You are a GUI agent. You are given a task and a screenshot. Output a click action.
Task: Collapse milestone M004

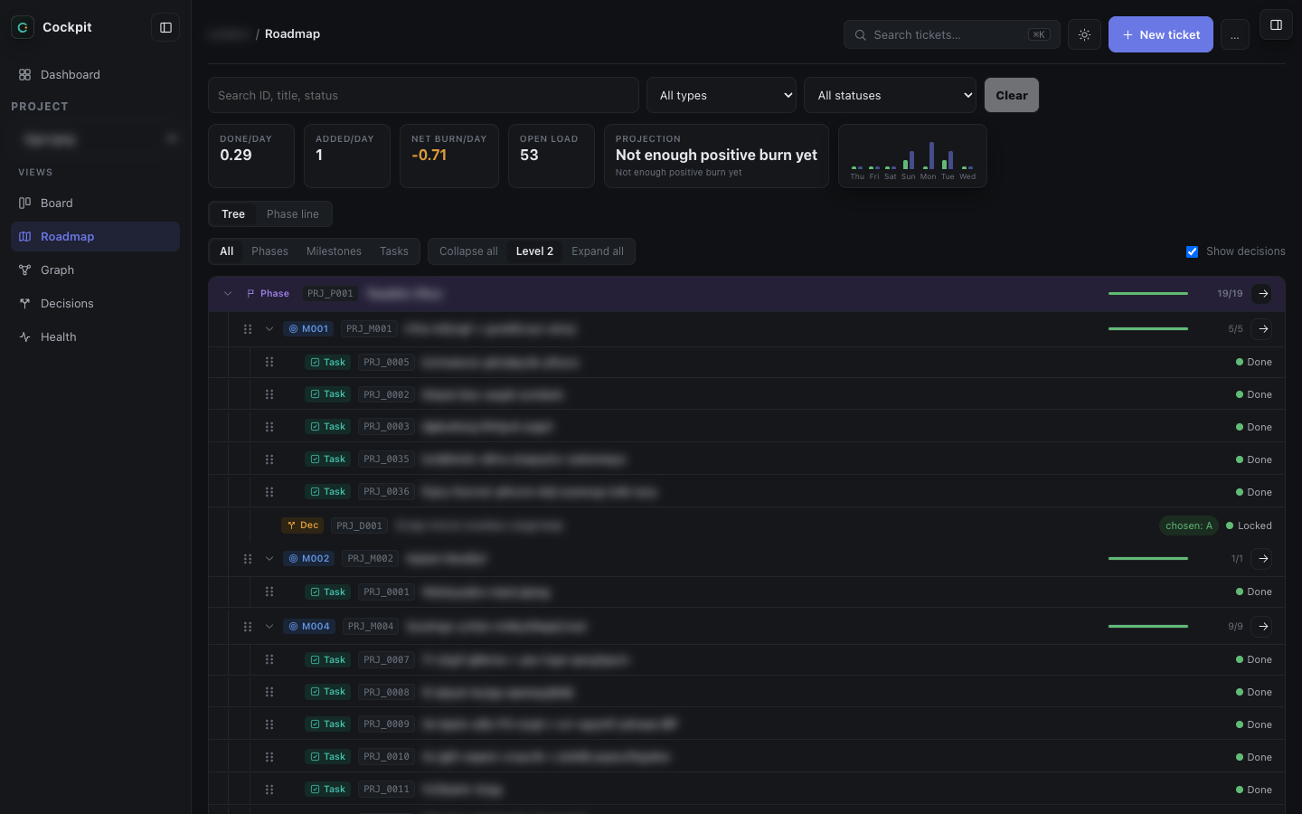(269, 626)
